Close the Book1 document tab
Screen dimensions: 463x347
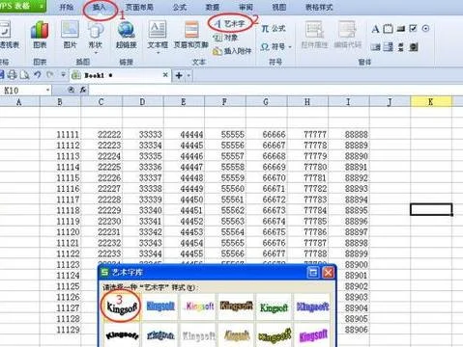point(165,75)
